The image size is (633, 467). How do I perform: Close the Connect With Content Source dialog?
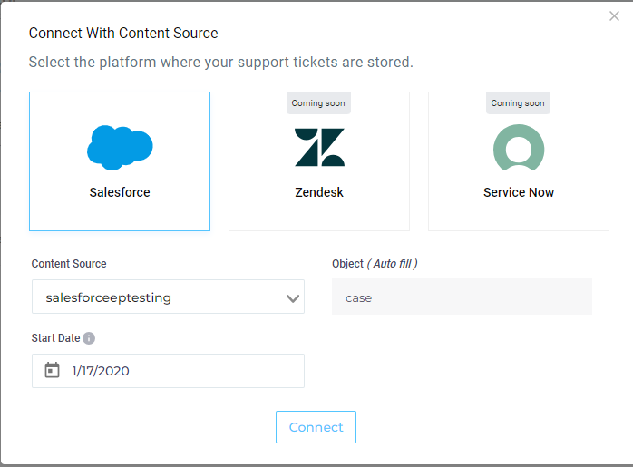614,16
